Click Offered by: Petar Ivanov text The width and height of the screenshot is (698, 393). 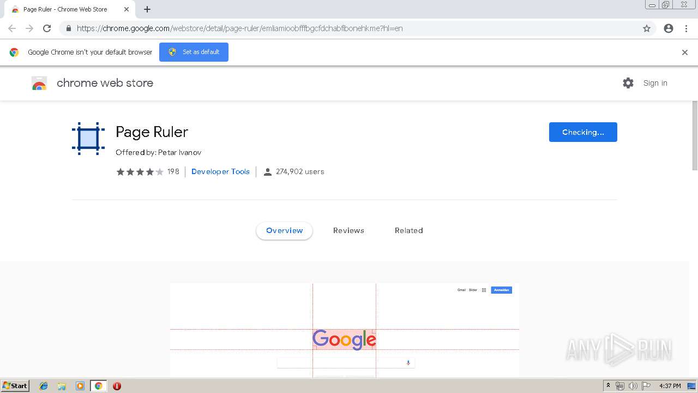[158, 152]
